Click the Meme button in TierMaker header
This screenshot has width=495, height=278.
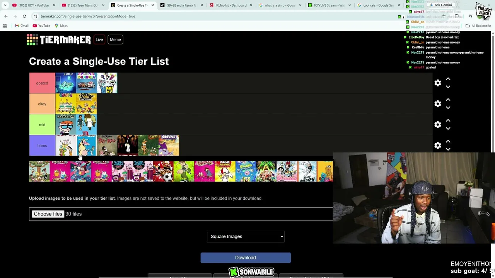click(x=115, y=40)
